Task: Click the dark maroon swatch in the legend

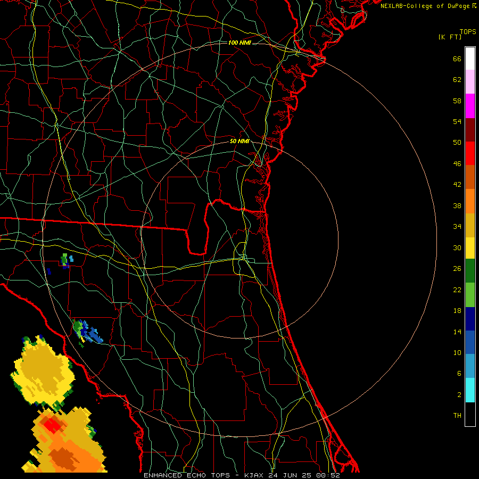Action: coord(470,130)
